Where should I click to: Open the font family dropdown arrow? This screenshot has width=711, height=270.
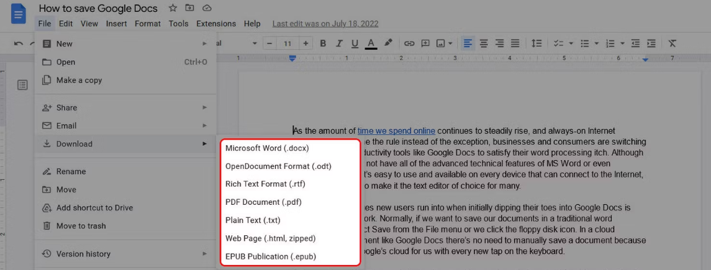255,43
